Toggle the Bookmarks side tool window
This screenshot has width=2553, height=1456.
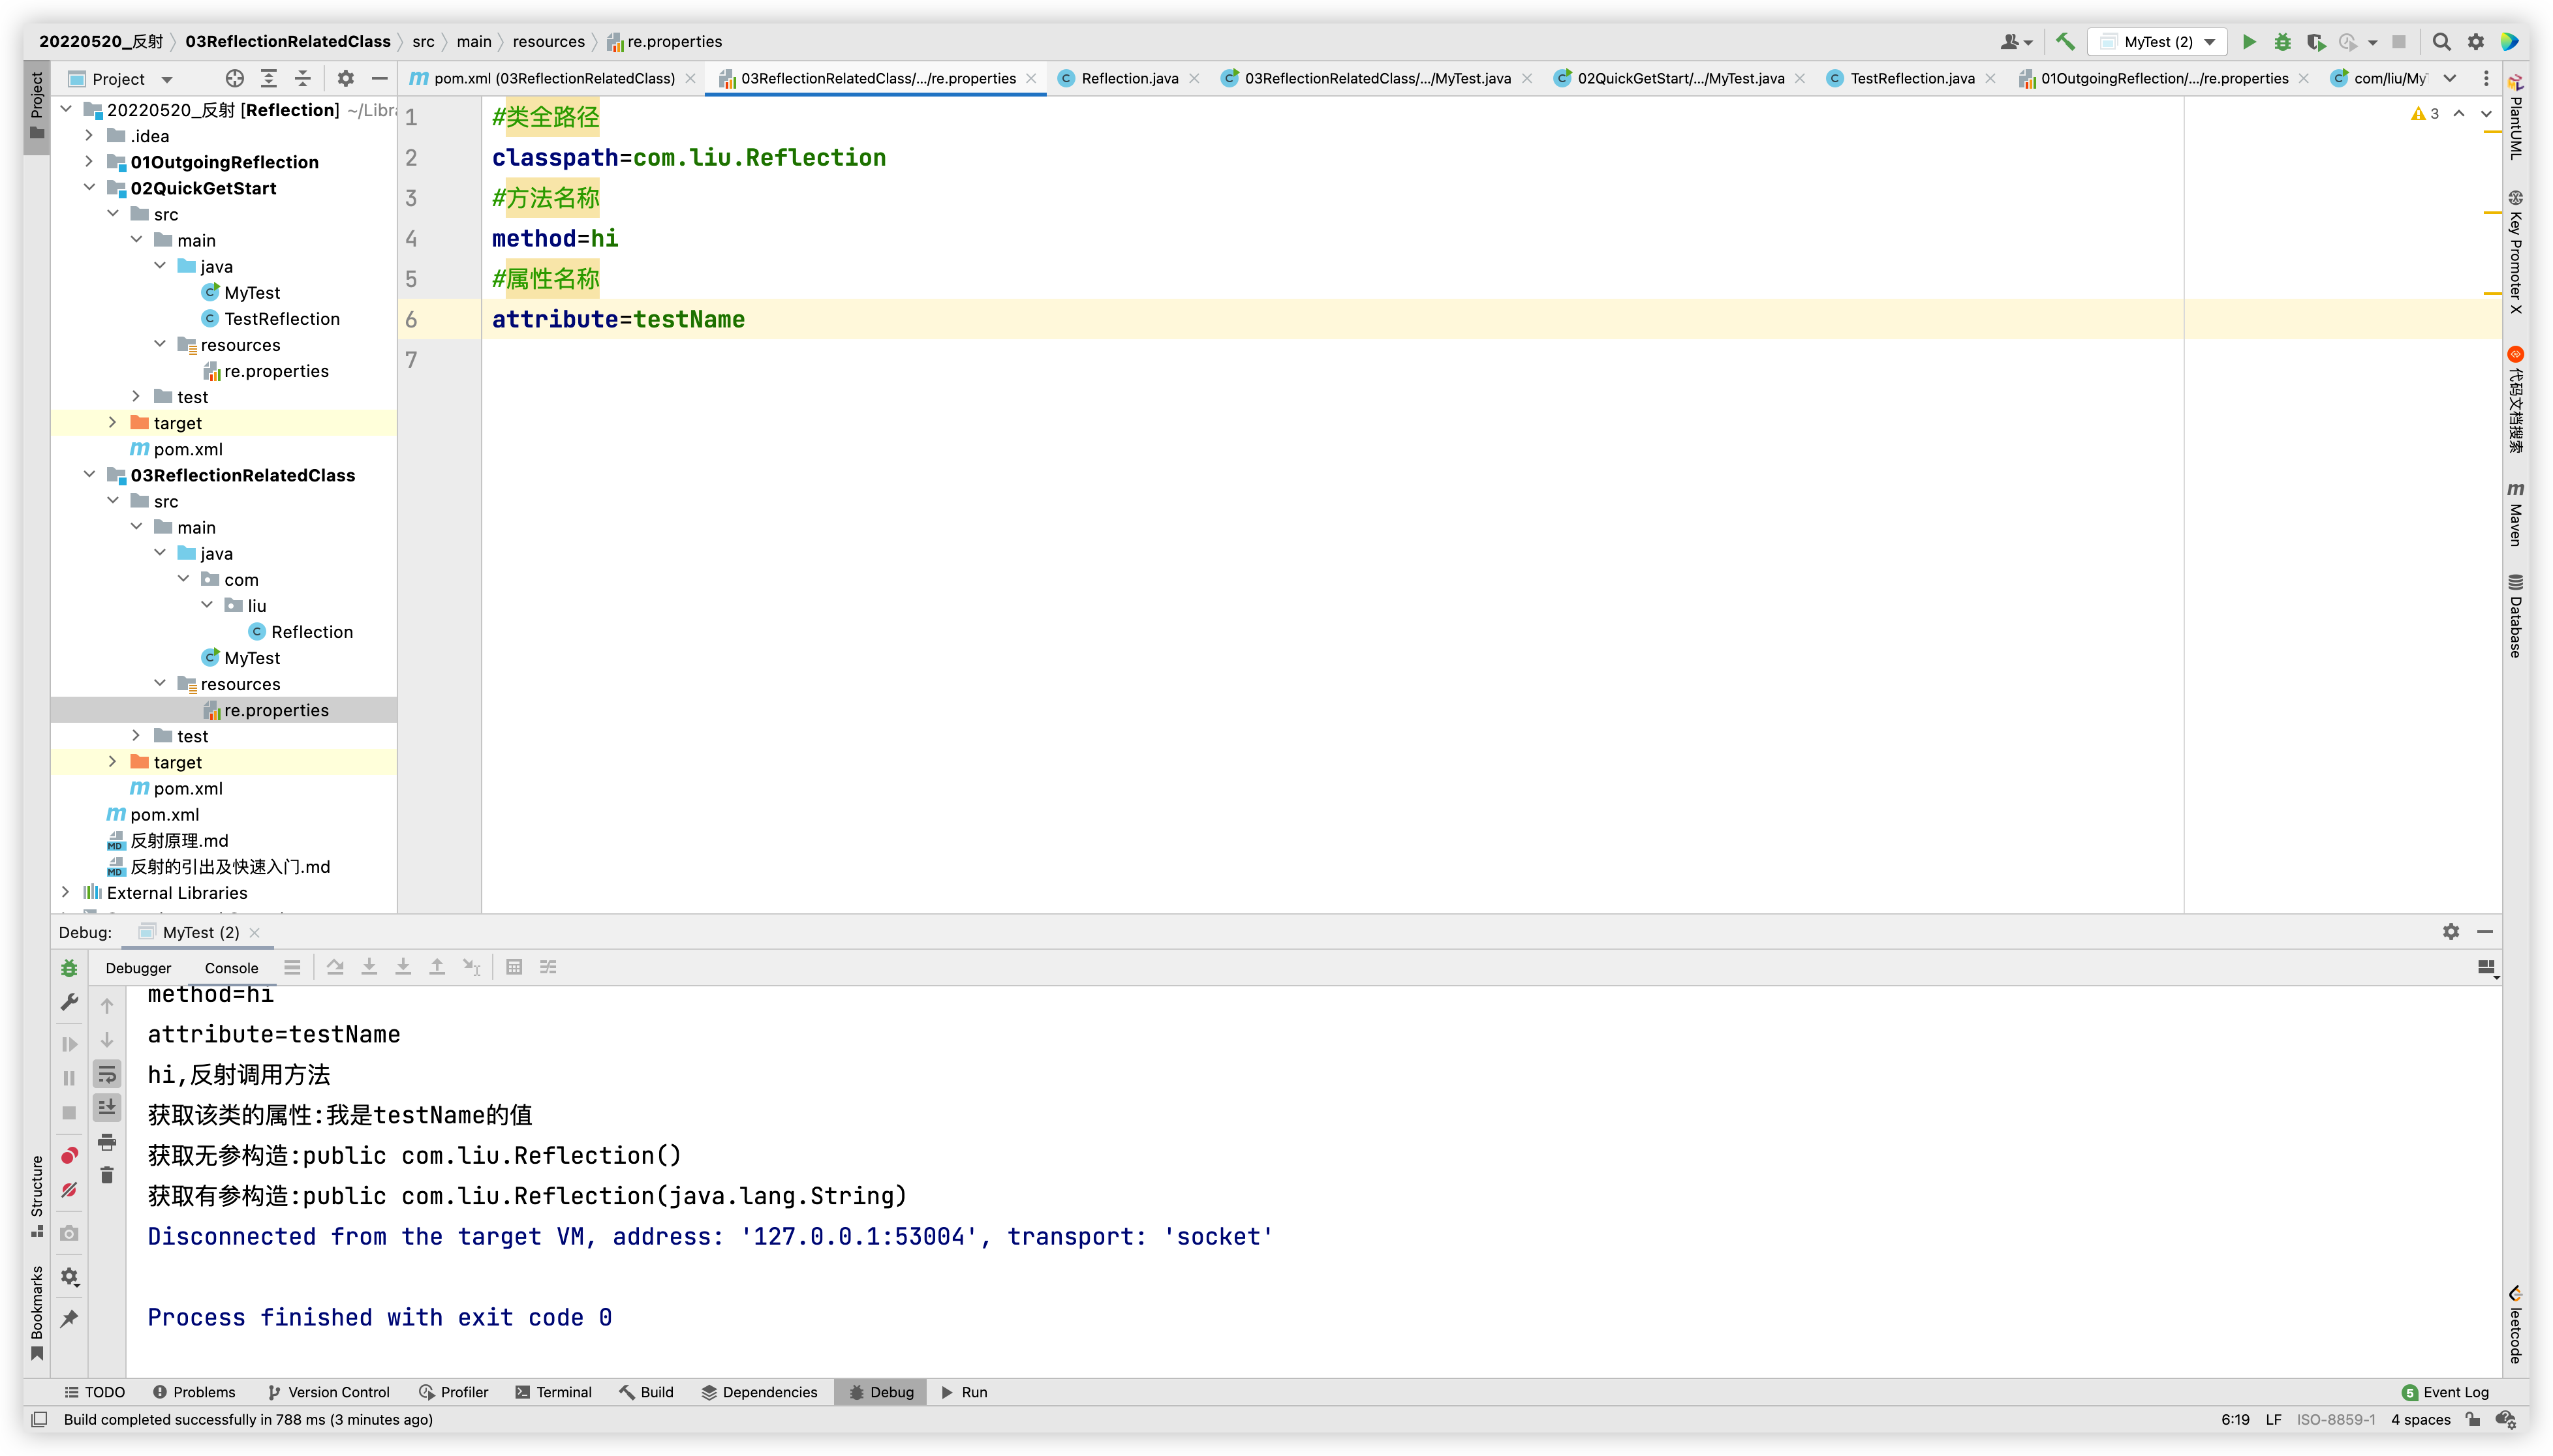[37, 1312]
